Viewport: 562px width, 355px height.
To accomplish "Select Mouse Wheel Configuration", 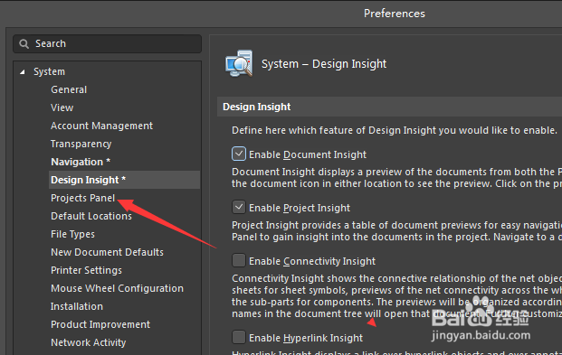I will tap(118, 288).
